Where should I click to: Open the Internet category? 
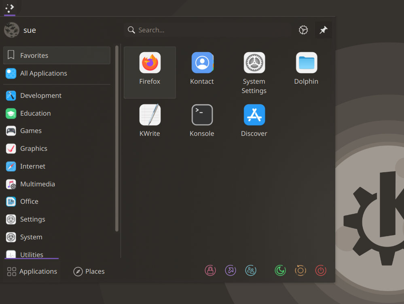click(x=57, y=167)
